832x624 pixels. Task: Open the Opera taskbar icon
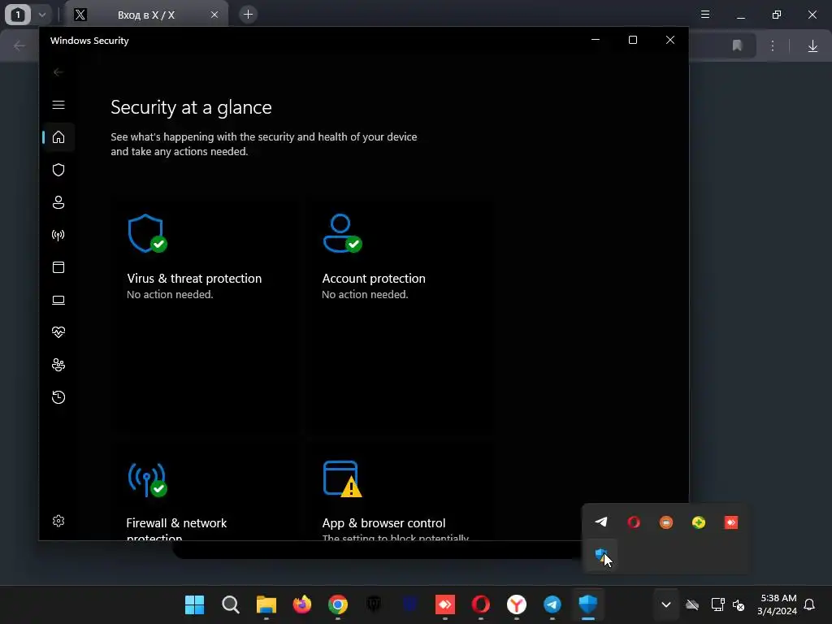tap(481, 604)
